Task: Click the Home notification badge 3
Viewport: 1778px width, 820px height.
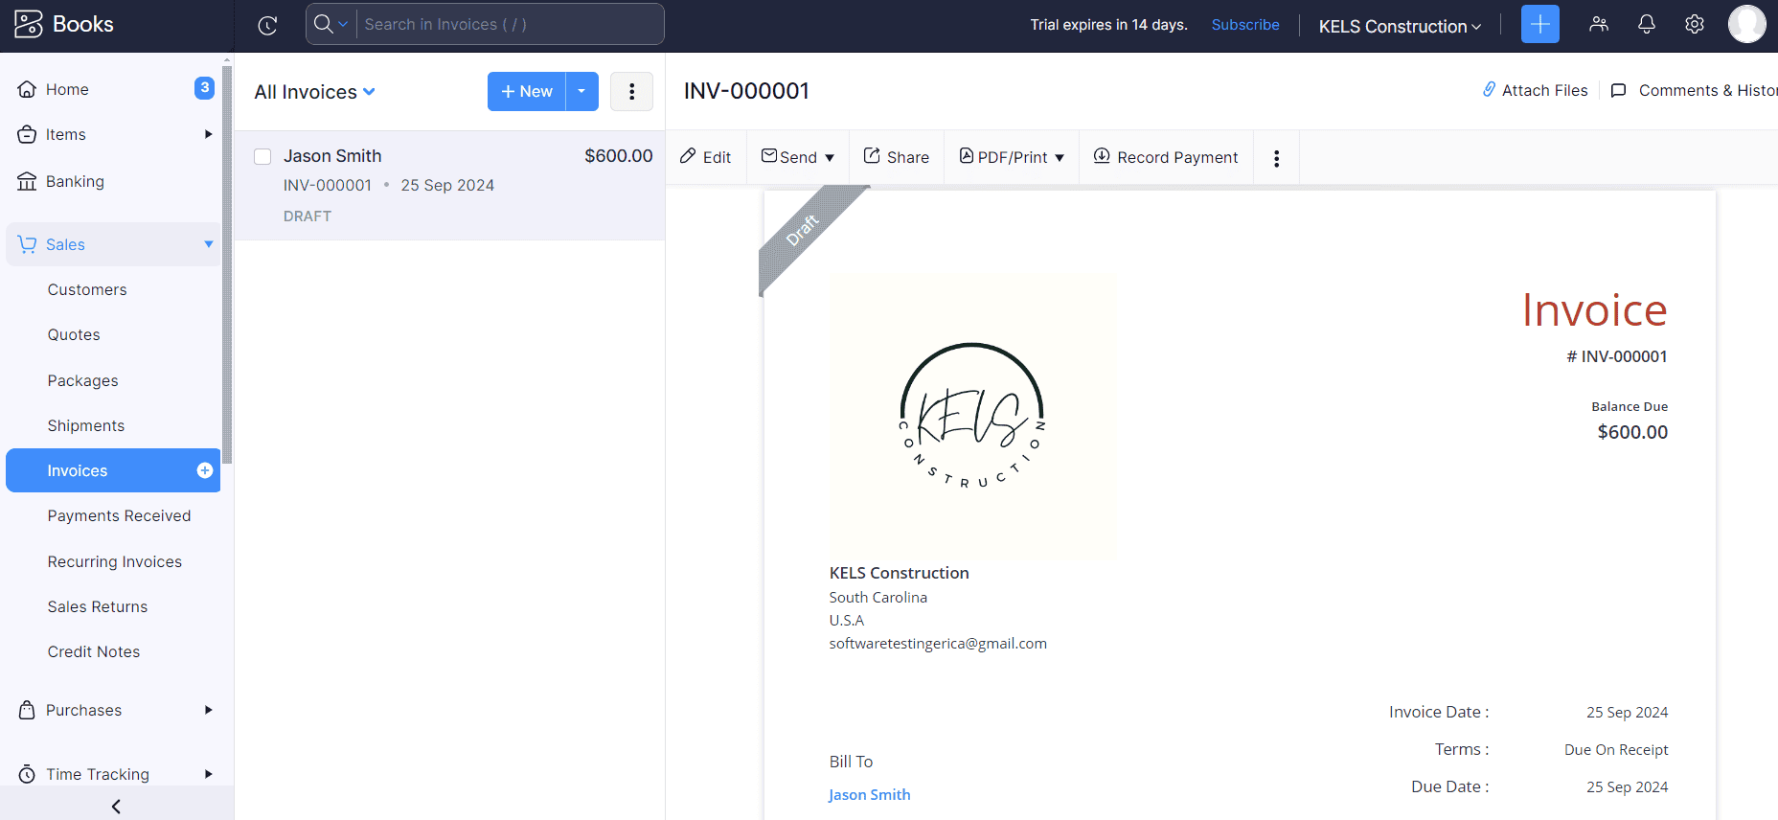Action: point(204,87)
